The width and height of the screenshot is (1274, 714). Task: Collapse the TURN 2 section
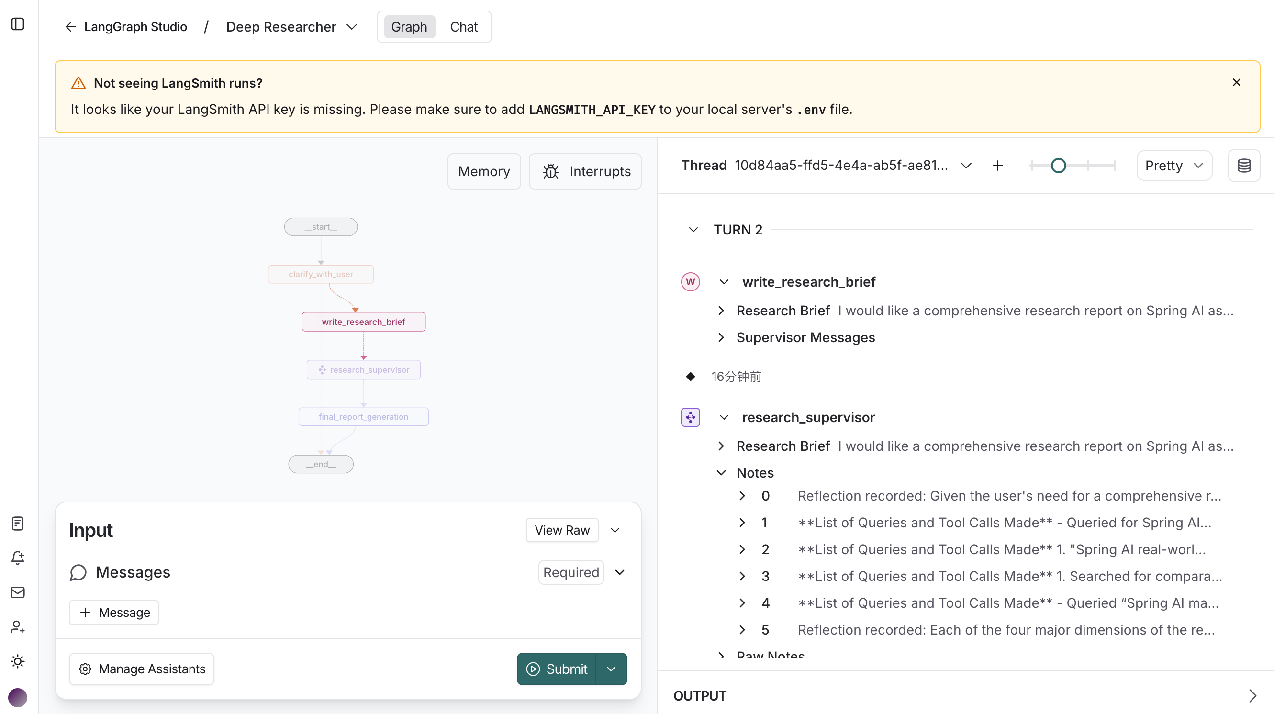[693, 229]
